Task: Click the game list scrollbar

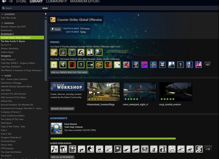Action: point(46,50)
